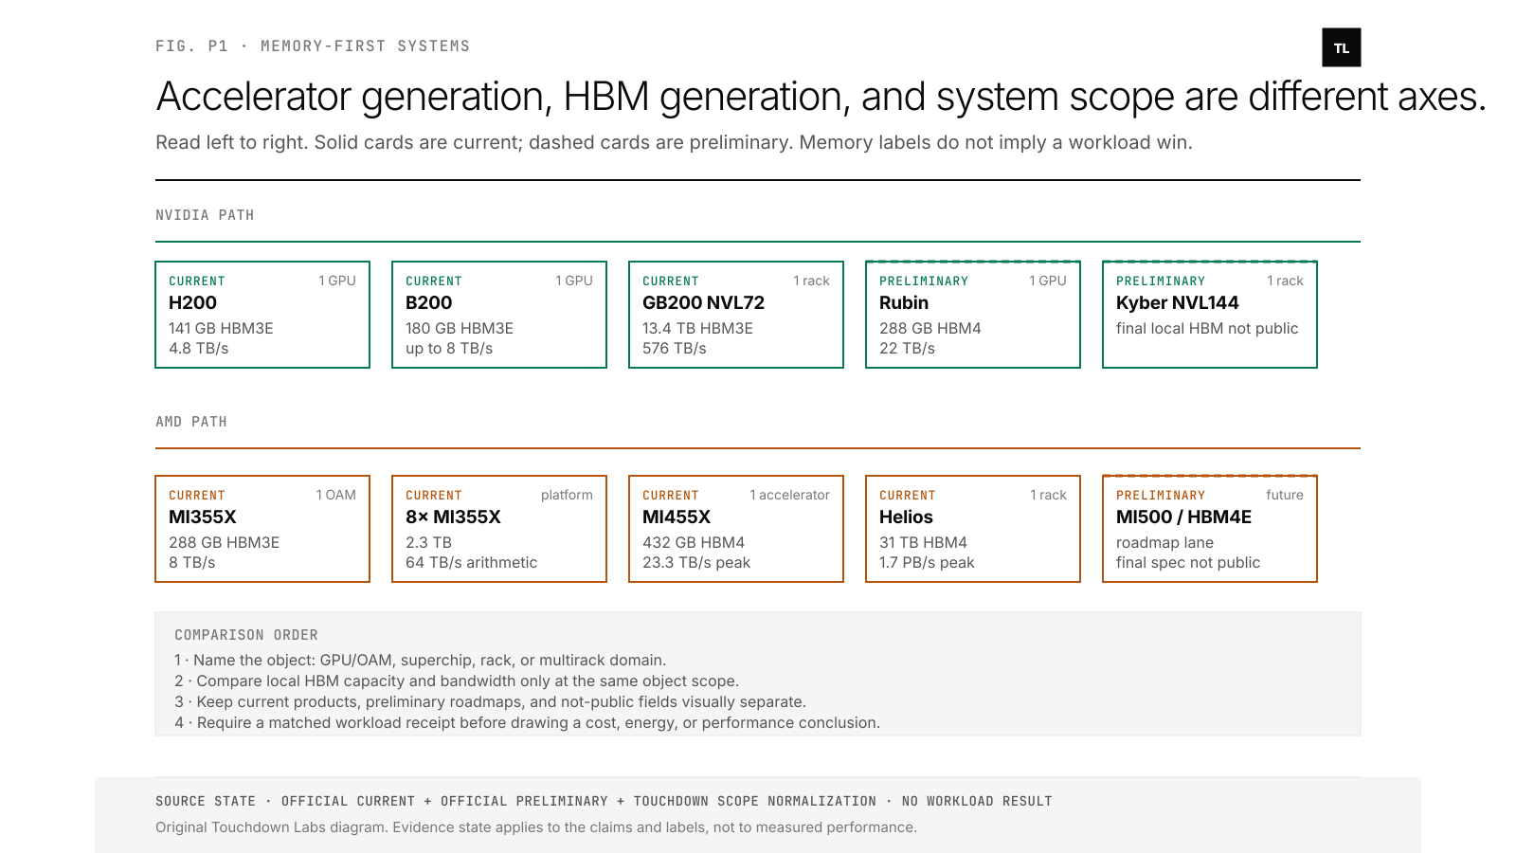Screen dimensions: 1516x853
Task: Click the TL logo badge
Action: [1342, 47]
